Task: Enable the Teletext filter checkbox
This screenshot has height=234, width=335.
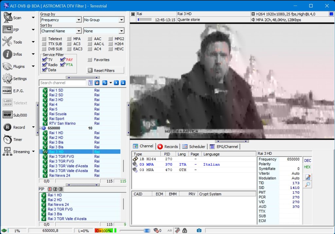Action: tap(44, 39)
